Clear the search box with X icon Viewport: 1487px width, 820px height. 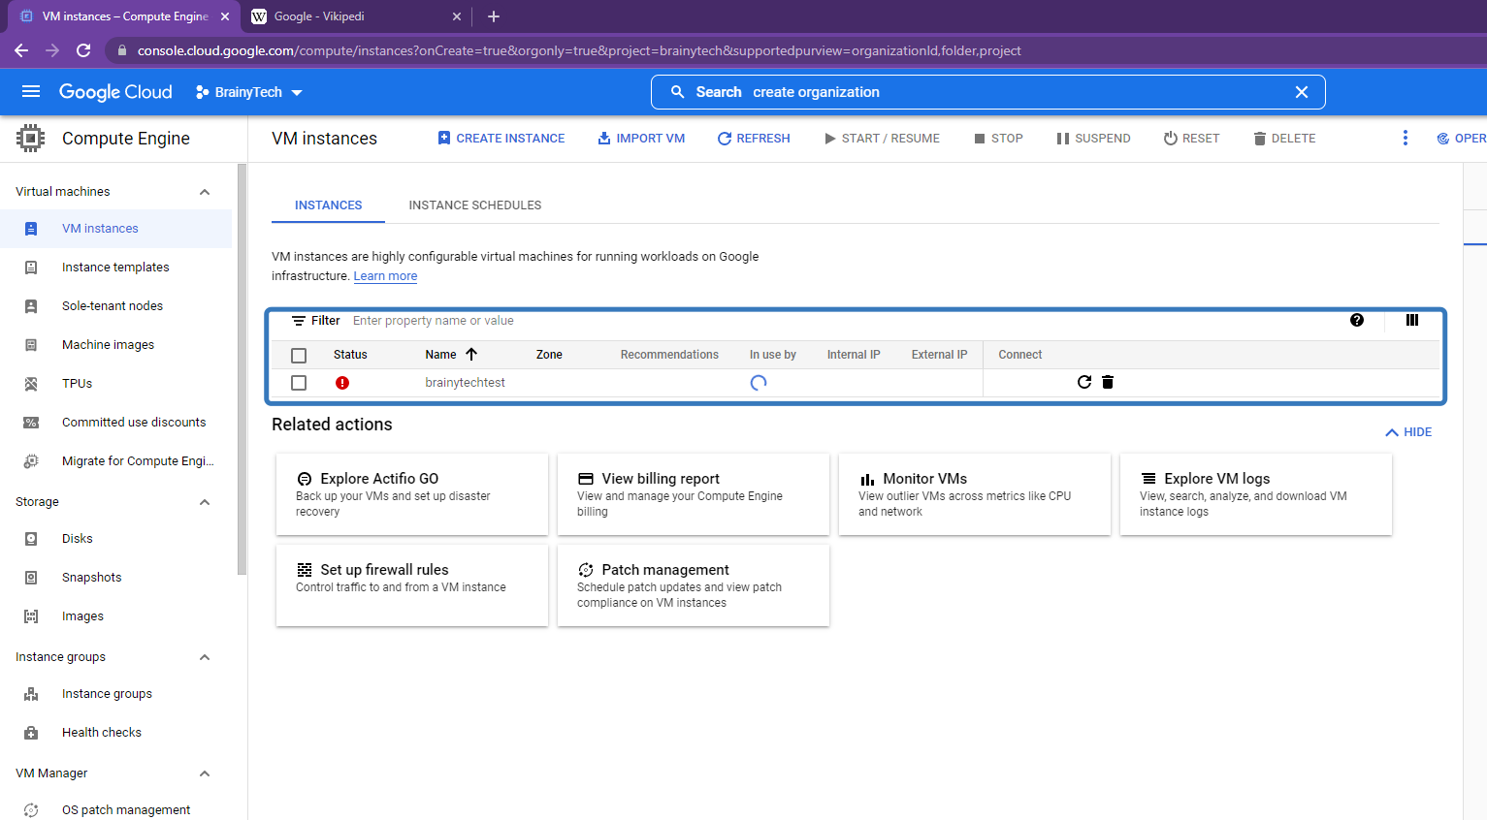pos(1302,92)
